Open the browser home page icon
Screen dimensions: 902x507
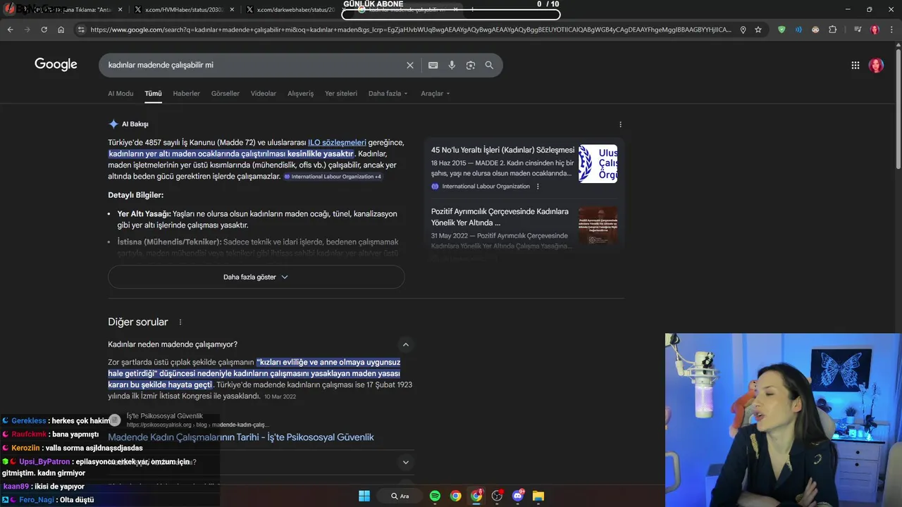coord(61,30)
